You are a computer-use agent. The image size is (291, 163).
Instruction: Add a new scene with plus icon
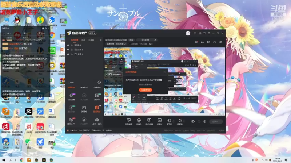pyautogui.click(x=101, y=40)
